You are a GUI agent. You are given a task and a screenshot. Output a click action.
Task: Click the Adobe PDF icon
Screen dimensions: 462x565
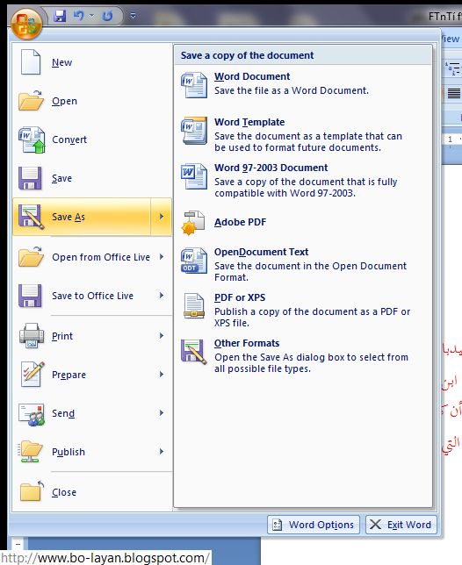tap(193, 223)
